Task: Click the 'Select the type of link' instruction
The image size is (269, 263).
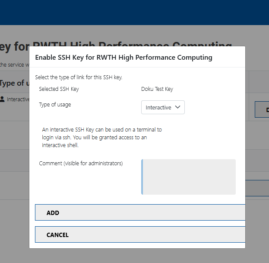Action: 79,77
